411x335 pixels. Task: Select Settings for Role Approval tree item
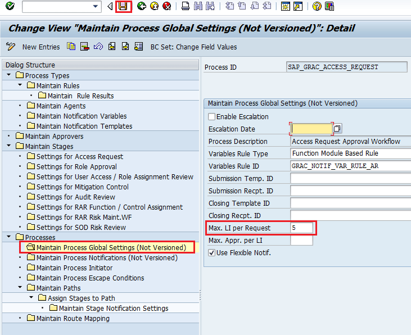coord(76,167)
